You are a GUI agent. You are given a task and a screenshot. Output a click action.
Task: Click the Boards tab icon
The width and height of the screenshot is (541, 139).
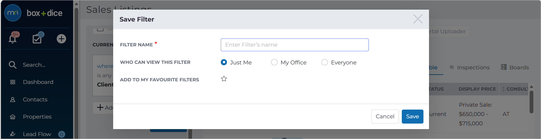click(504, 67)
